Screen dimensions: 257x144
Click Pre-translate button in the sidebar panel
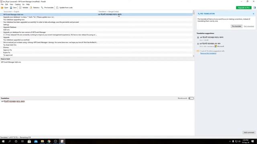[x=237, y=26]
